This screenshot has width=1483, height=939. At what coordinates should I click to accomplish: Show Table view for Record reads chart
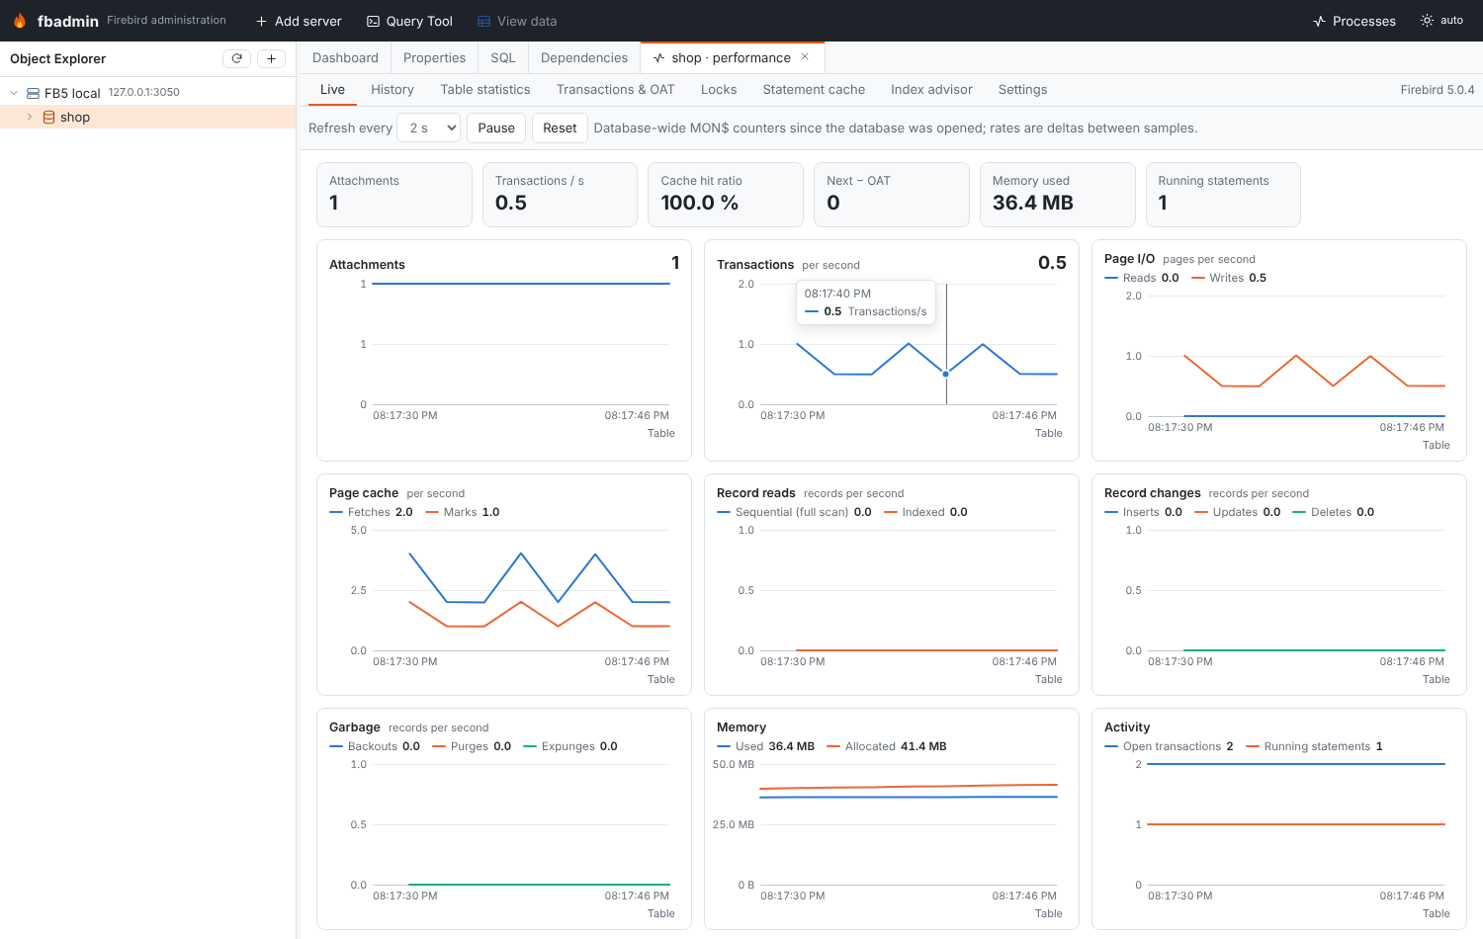(x=1049, y=679)
